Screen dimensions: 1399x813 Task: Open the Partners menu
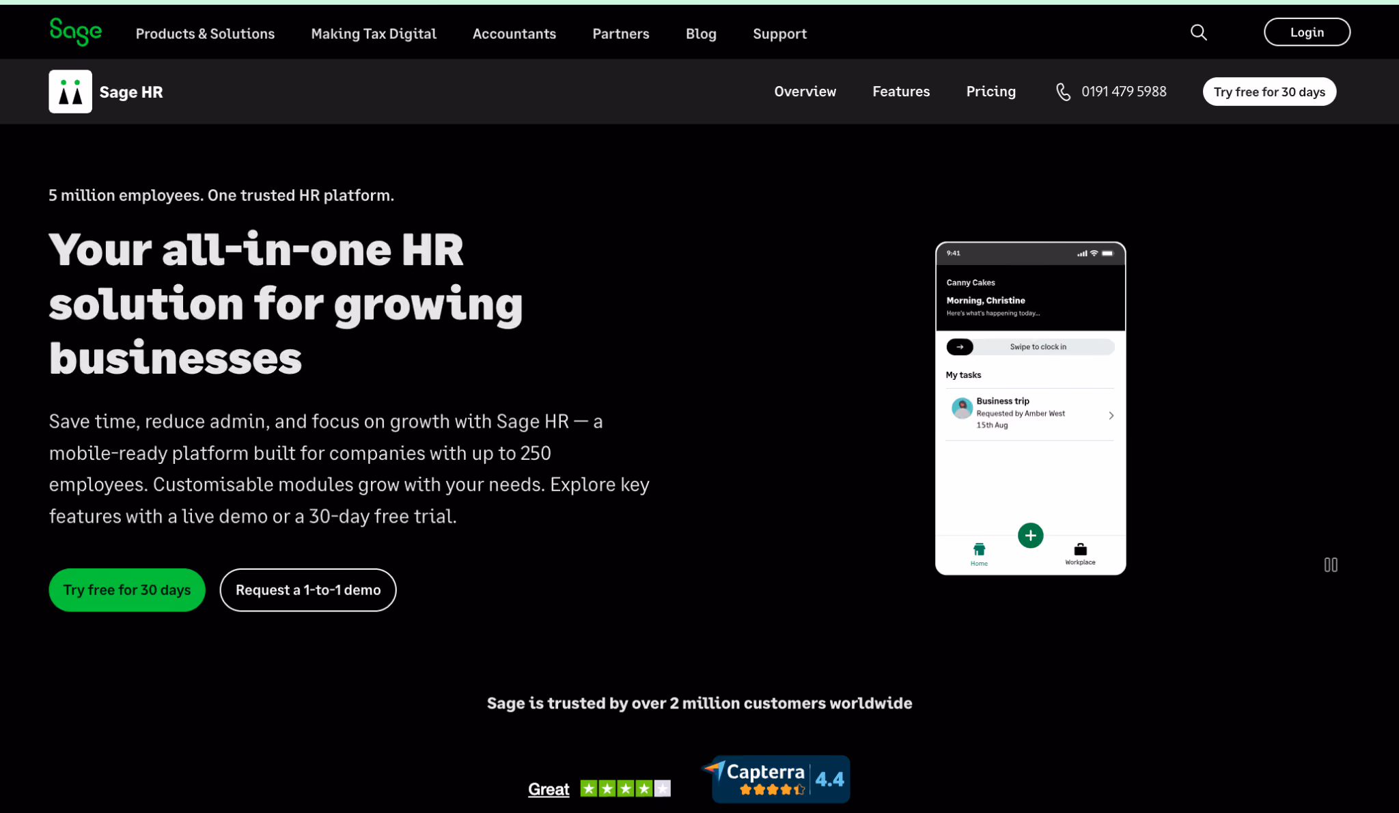[620, 33]
